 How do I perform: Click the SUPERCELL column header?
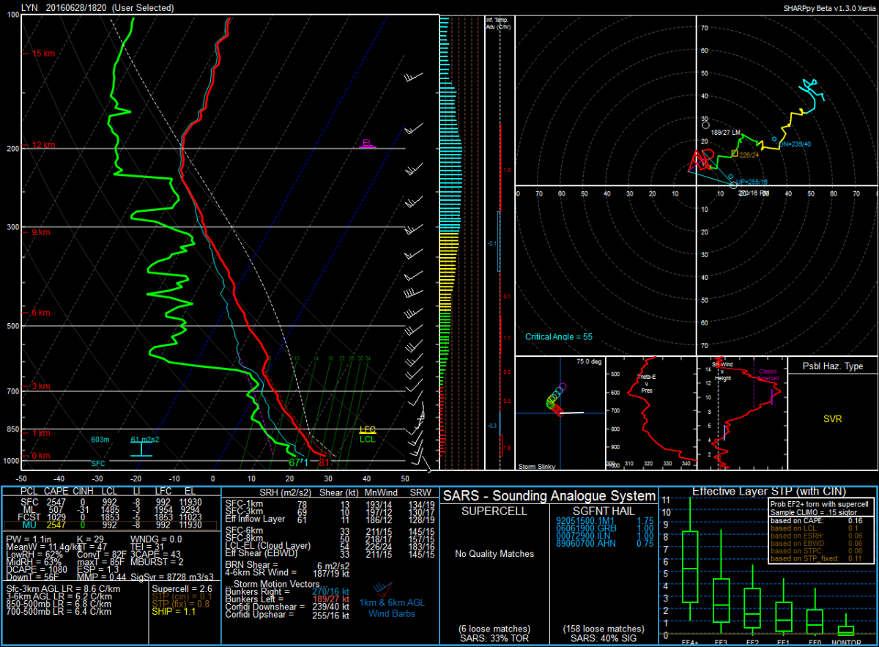(x=494, y=511)
